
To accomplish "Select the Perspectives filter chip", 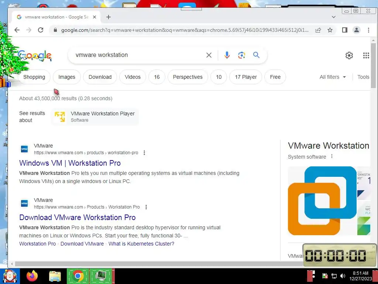I will tap(188, 77).
